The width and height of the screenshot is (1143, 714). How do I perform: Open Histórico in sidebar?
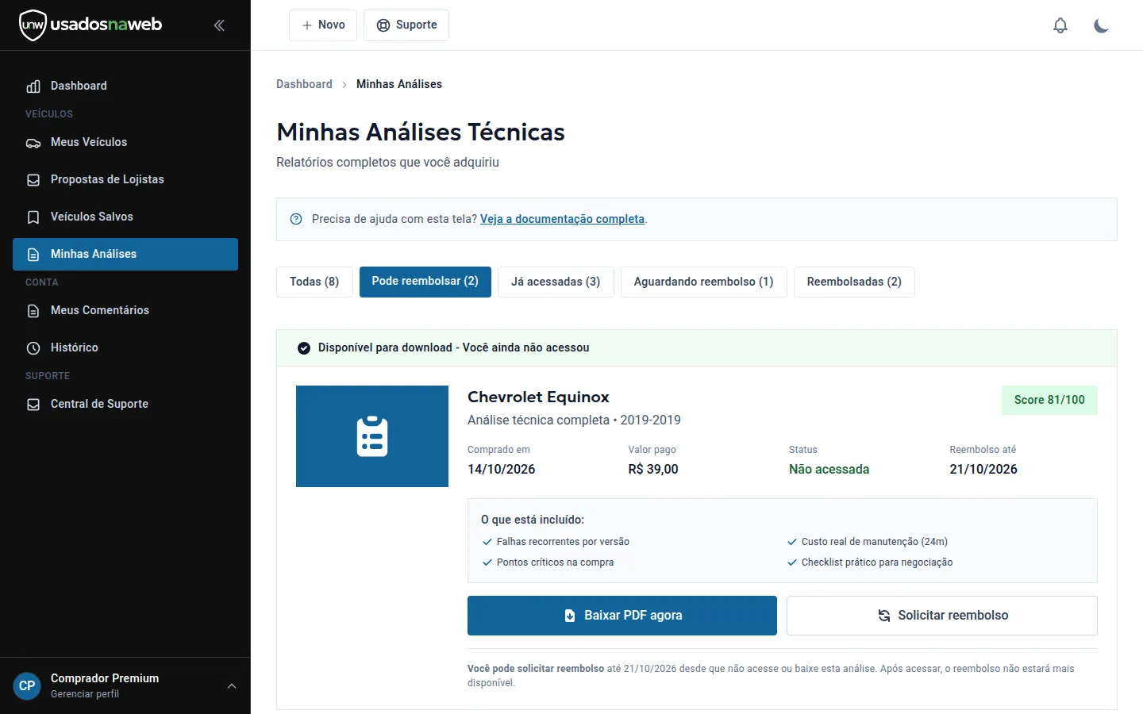coord(125,347)
